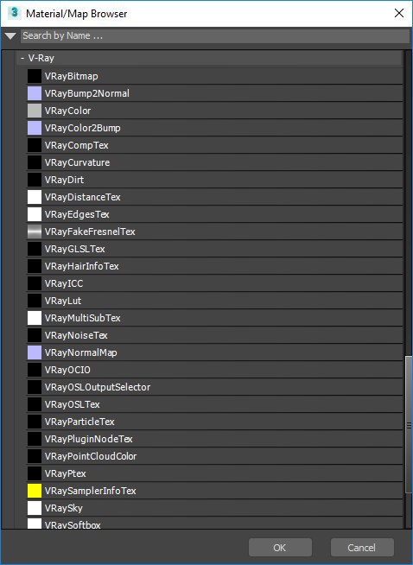This screenshot has height=565, width=413.
Task: Select the VRayNormalMap lavender swatch icon
Action: [35, 352]
